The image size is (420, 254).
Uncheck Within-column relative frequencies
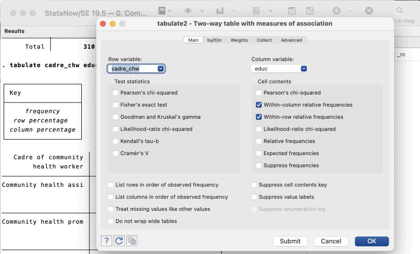(259, 105)
